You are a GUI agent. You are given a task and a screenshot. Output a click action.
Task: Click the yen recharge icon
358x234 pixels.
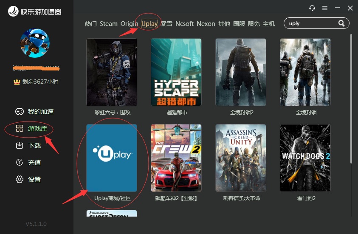[x=20, y=162]
